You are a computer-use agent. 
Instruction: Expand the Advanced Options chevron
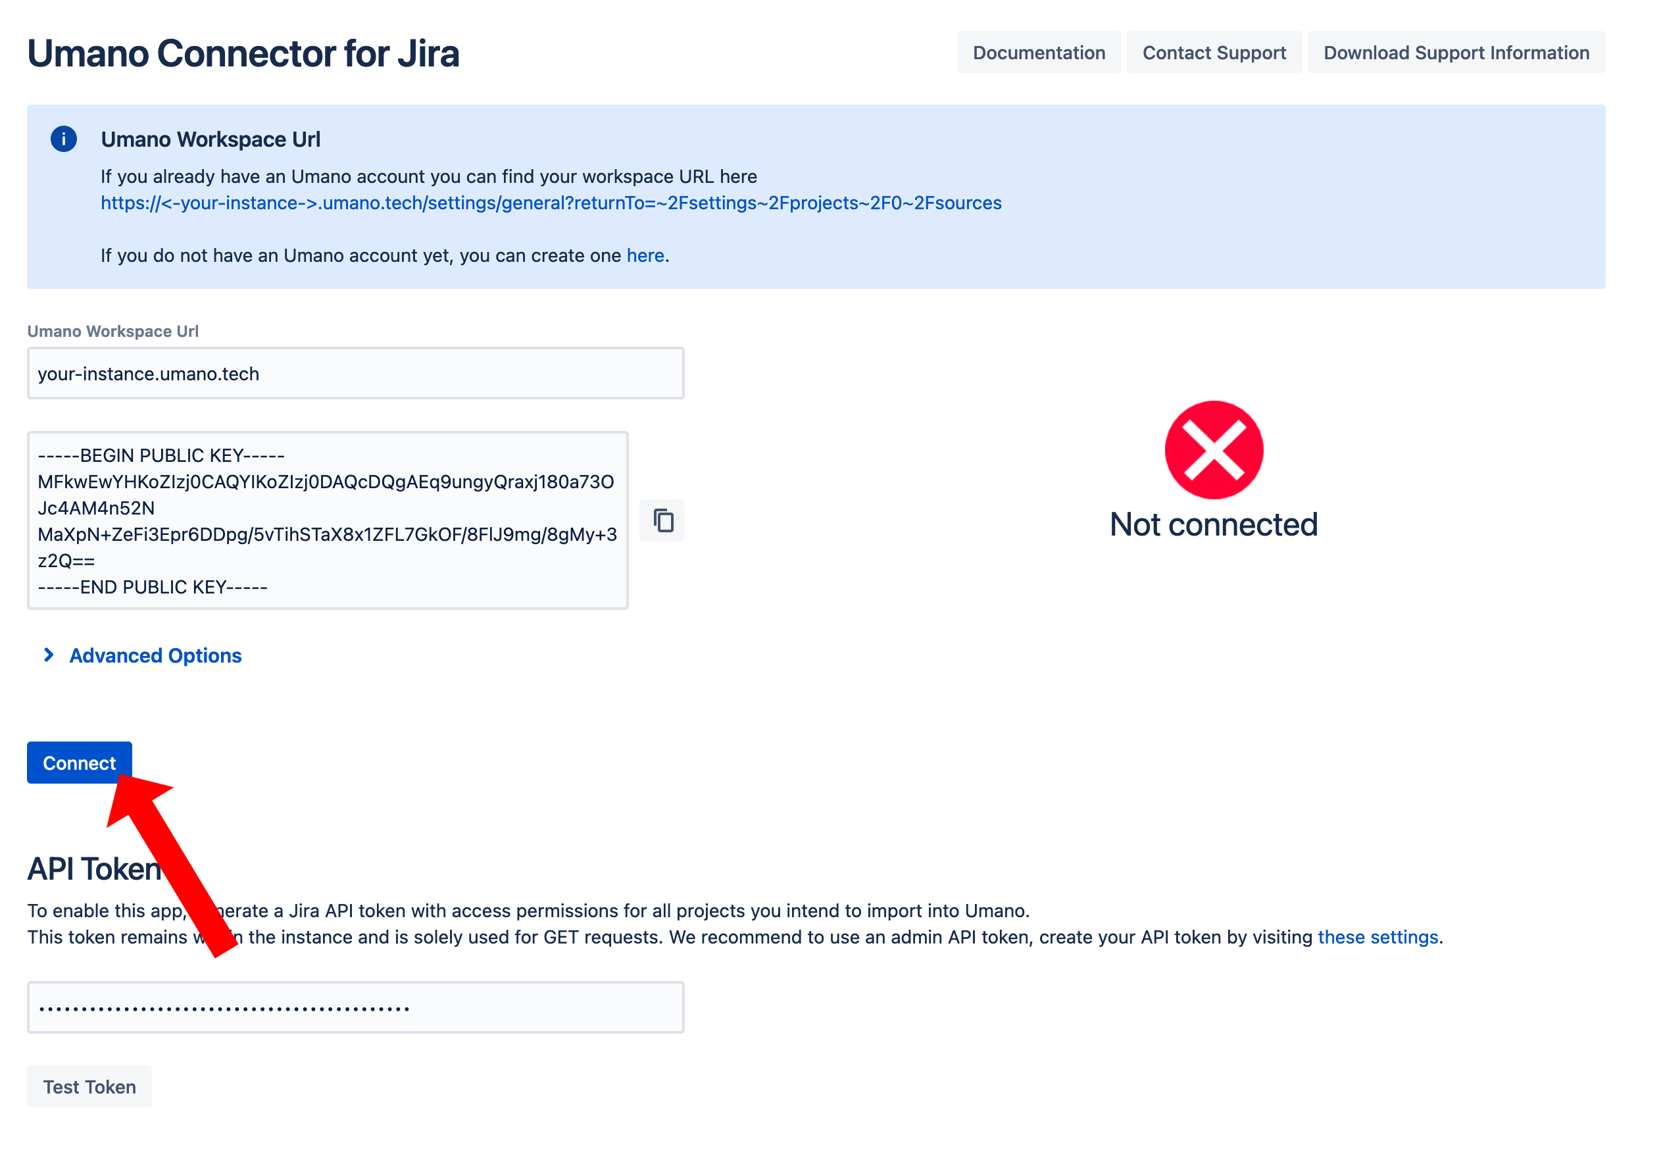49,655
